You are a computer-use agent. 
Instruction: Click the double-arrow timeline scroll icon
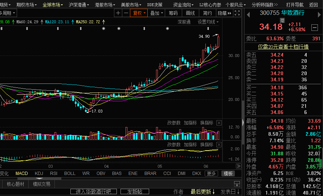click(x=238, y=166)
